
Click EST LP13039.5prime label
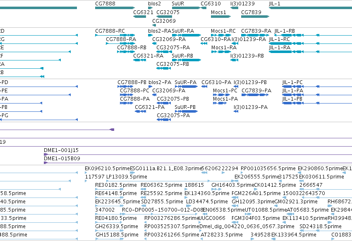127,177
